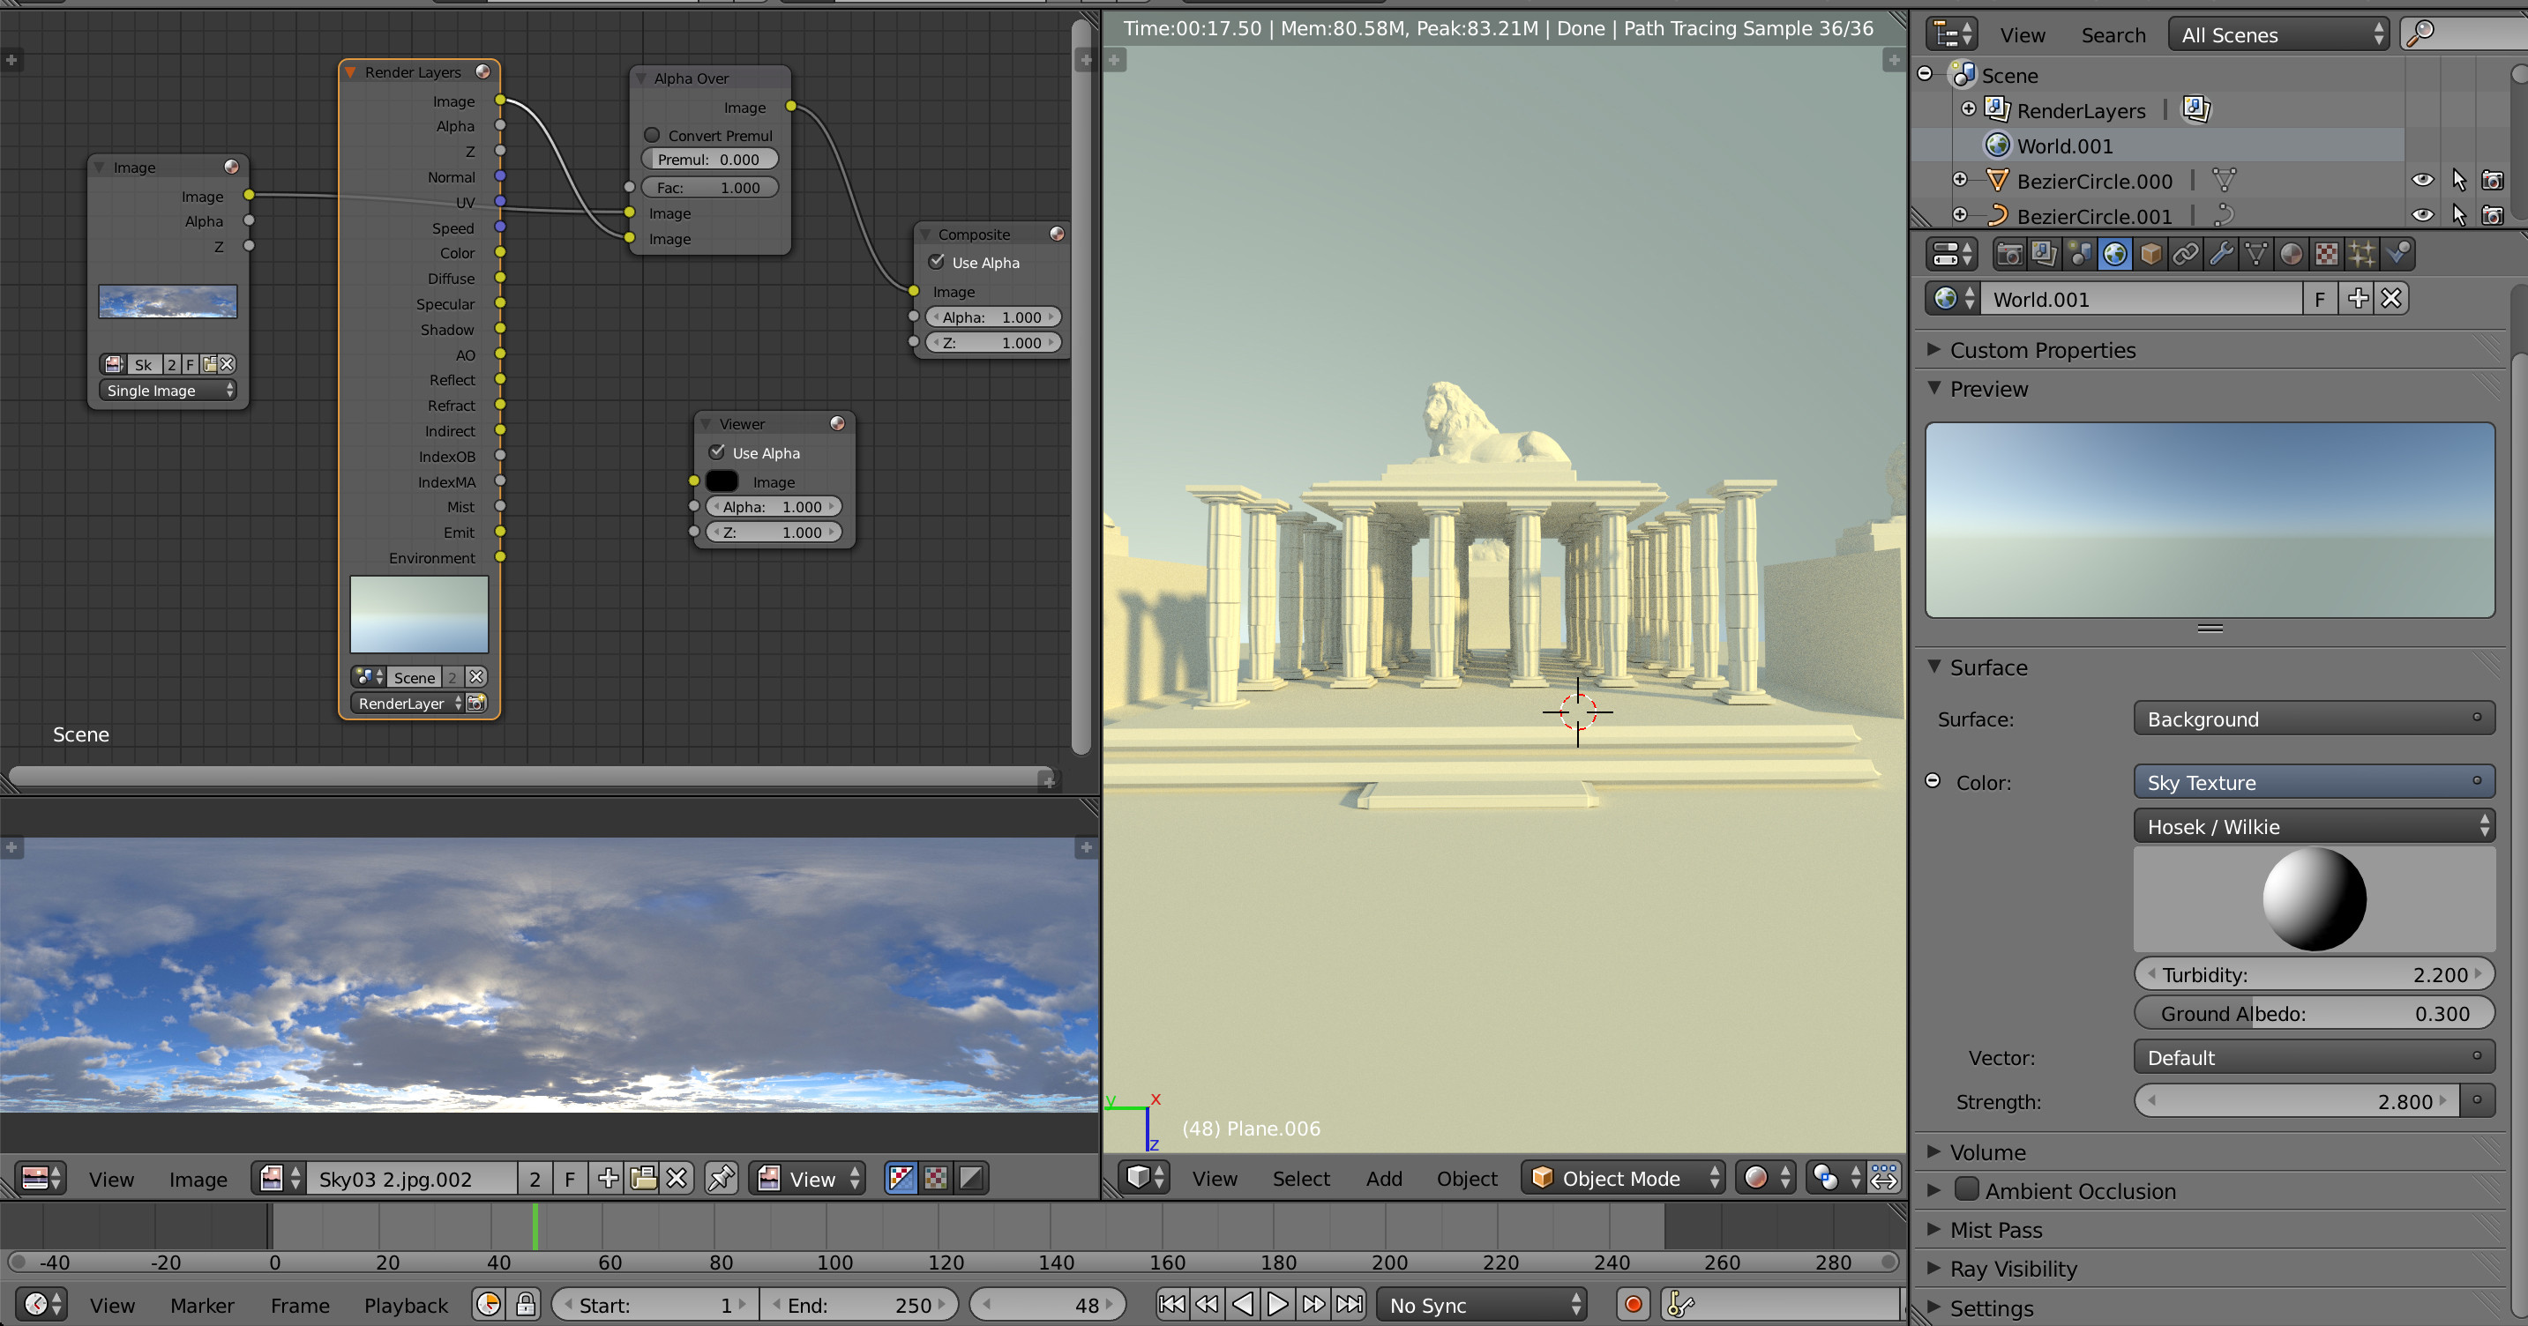Click the Sky Texture color button
The image size is (2528, 1326).
[x=2314, y=782]
